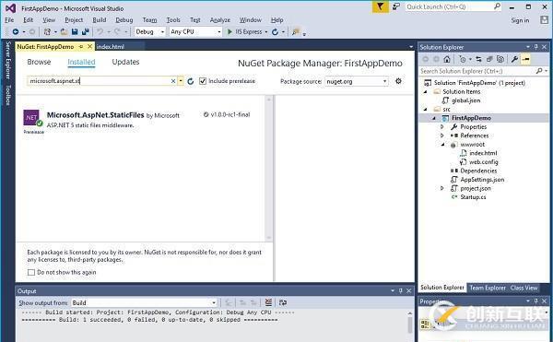Expand the project.json node
The width and height of the screenshot is (553, 342).
point(442,188)
